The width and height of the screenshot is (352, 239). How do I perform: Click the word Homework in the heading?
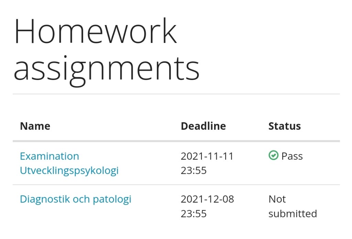[95, 32]
